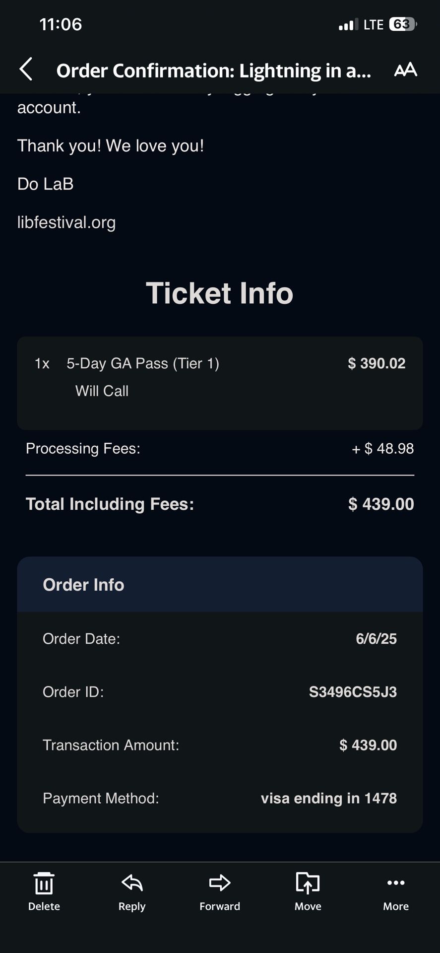Screen dimensions: 440x953
Task: Tap the clock showing 11:06
Action: coord(60,24)
